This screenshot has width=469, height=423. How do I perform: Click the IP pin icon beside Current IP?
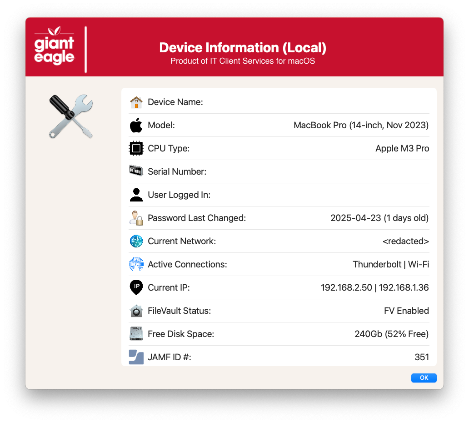tap(136, 287)
